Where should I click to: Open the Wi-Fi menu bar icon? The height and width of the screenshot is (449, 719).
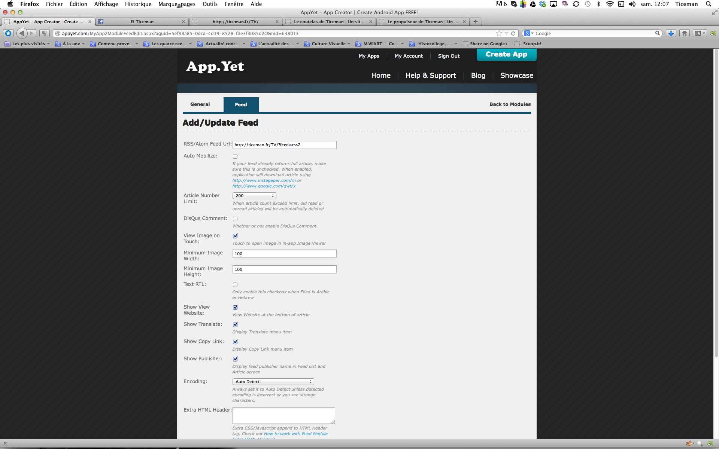pyautogui.click(x=610, y=4)
